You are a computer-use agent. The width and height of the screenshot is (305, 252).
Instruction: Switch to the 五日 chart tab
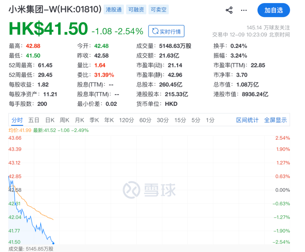(34, 120)
